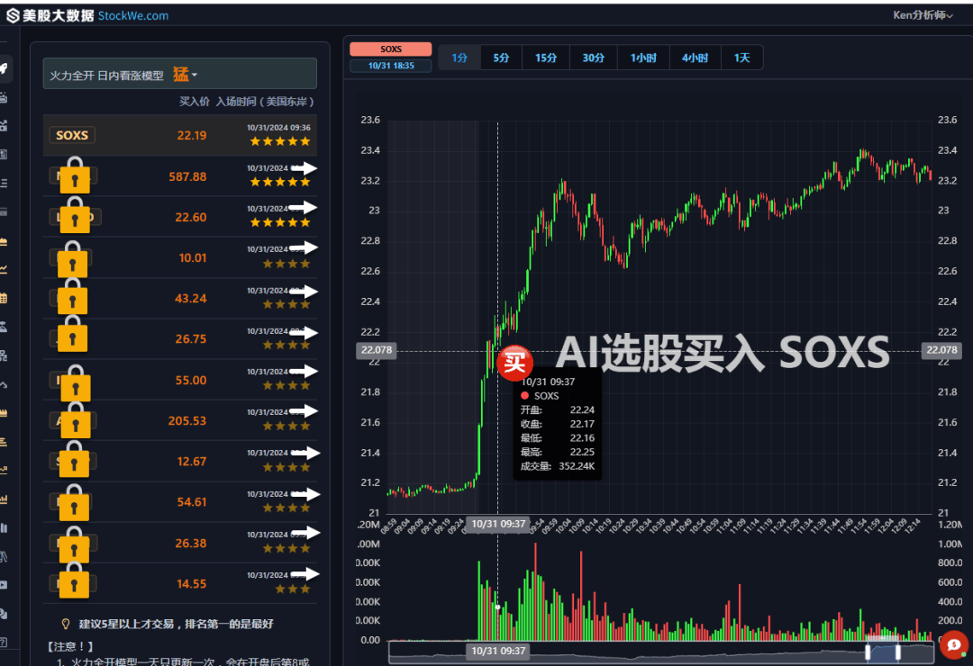This screenshot has height=666, width=973.
Task: Click the StockWe.com link
Action: coord(132,15)
